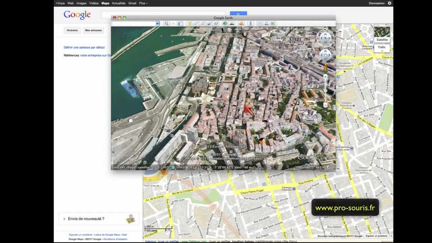This screenshot has height=243, width=432.
Task: Expand the Trafic layers dropdown on the map
Action: pyautogui.click(x=382, y=51)
